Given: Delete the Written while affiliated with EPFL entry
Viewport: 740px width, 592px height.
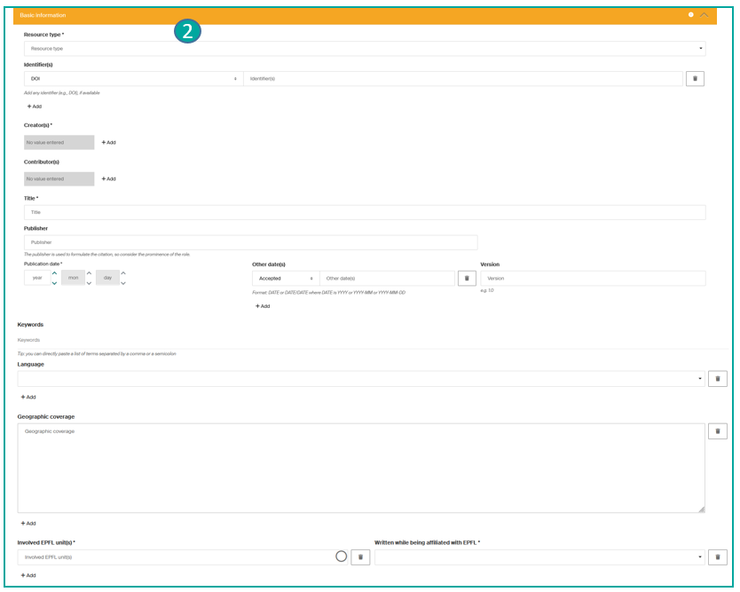Looking at the screenshot, I should 718,557.
